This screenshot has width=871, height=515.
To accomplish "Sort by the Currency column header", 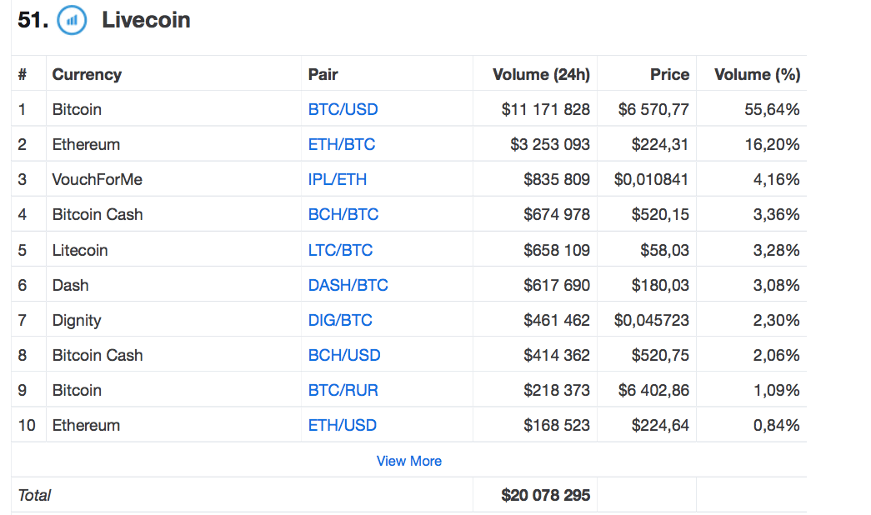I will pos(87,74).
